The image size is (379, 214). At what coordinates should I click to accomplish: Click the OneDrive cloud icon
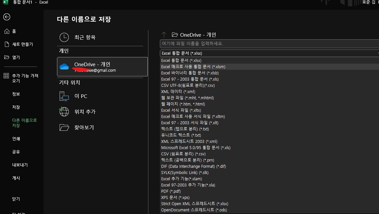click(64, 67)
